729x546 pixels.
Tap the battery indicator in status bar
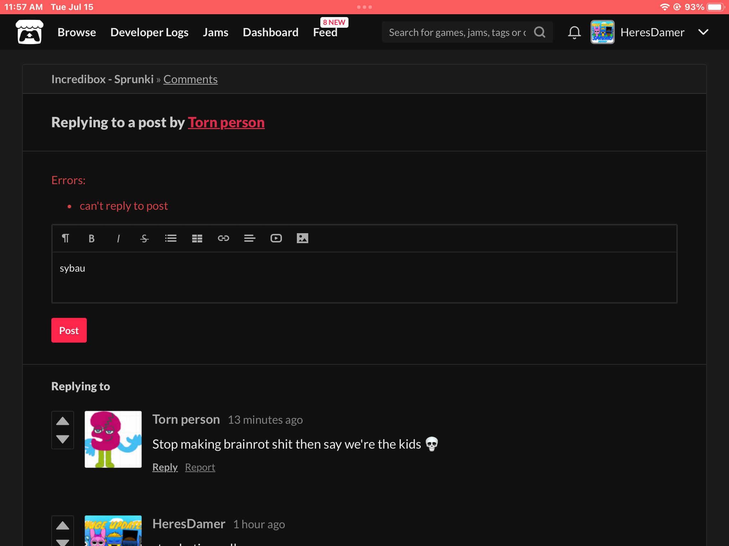(716, 7)
